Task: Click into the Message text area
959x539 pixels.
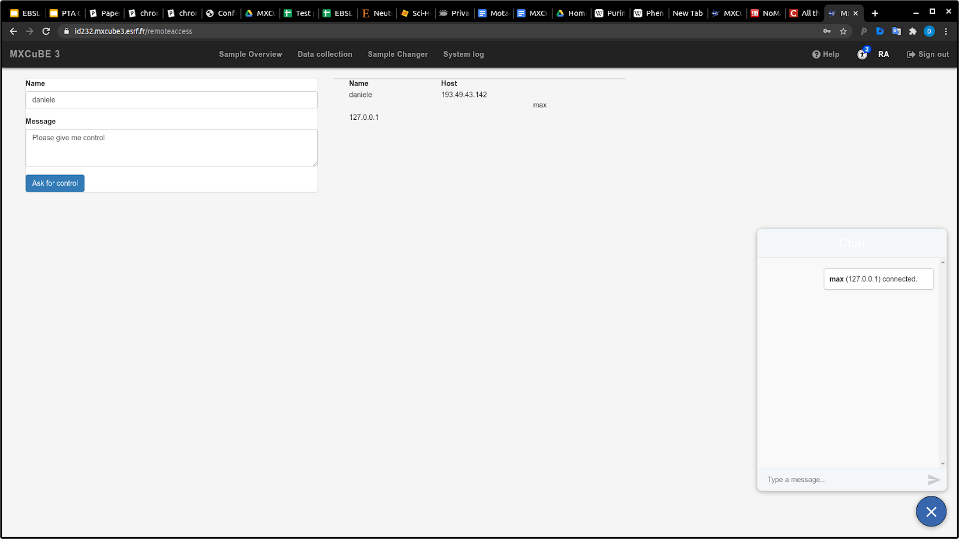Action: click(171, 148)
